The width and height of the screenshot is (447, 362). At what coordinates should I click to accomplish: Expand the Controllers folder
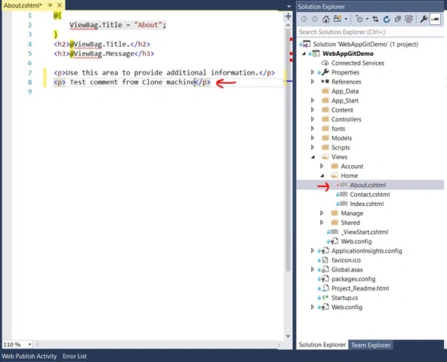[x=313, y=119]
